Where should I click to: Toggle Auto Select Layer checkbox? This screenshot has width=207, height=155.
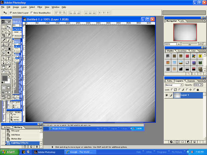(11, 13)
